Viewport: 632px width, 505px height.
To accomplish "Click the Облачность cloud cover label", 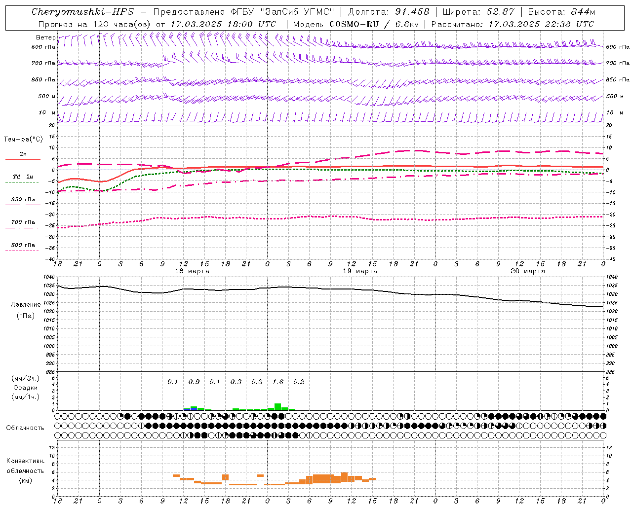I will [x=25, y=428].
